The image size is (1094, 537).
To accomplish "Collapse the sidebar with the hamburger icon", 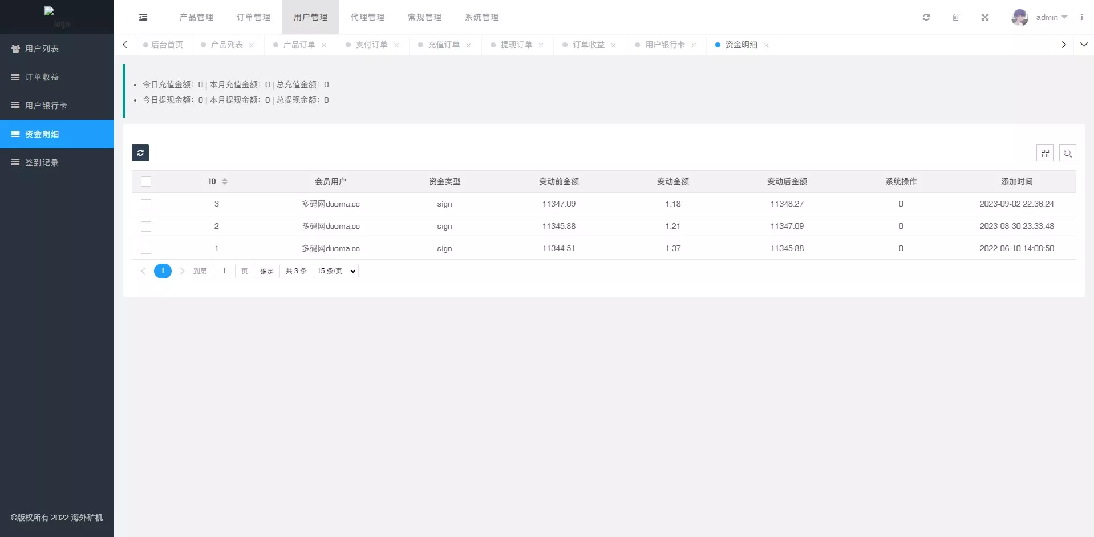I will point(143,17).
